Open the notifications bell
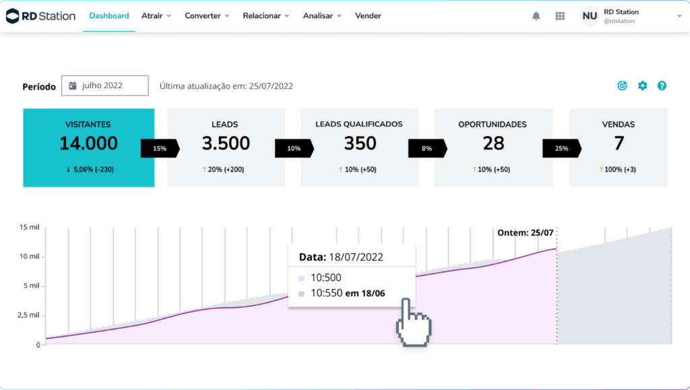Image resolution: width=690 pixels, height=390 pixels. click(536, 16)
